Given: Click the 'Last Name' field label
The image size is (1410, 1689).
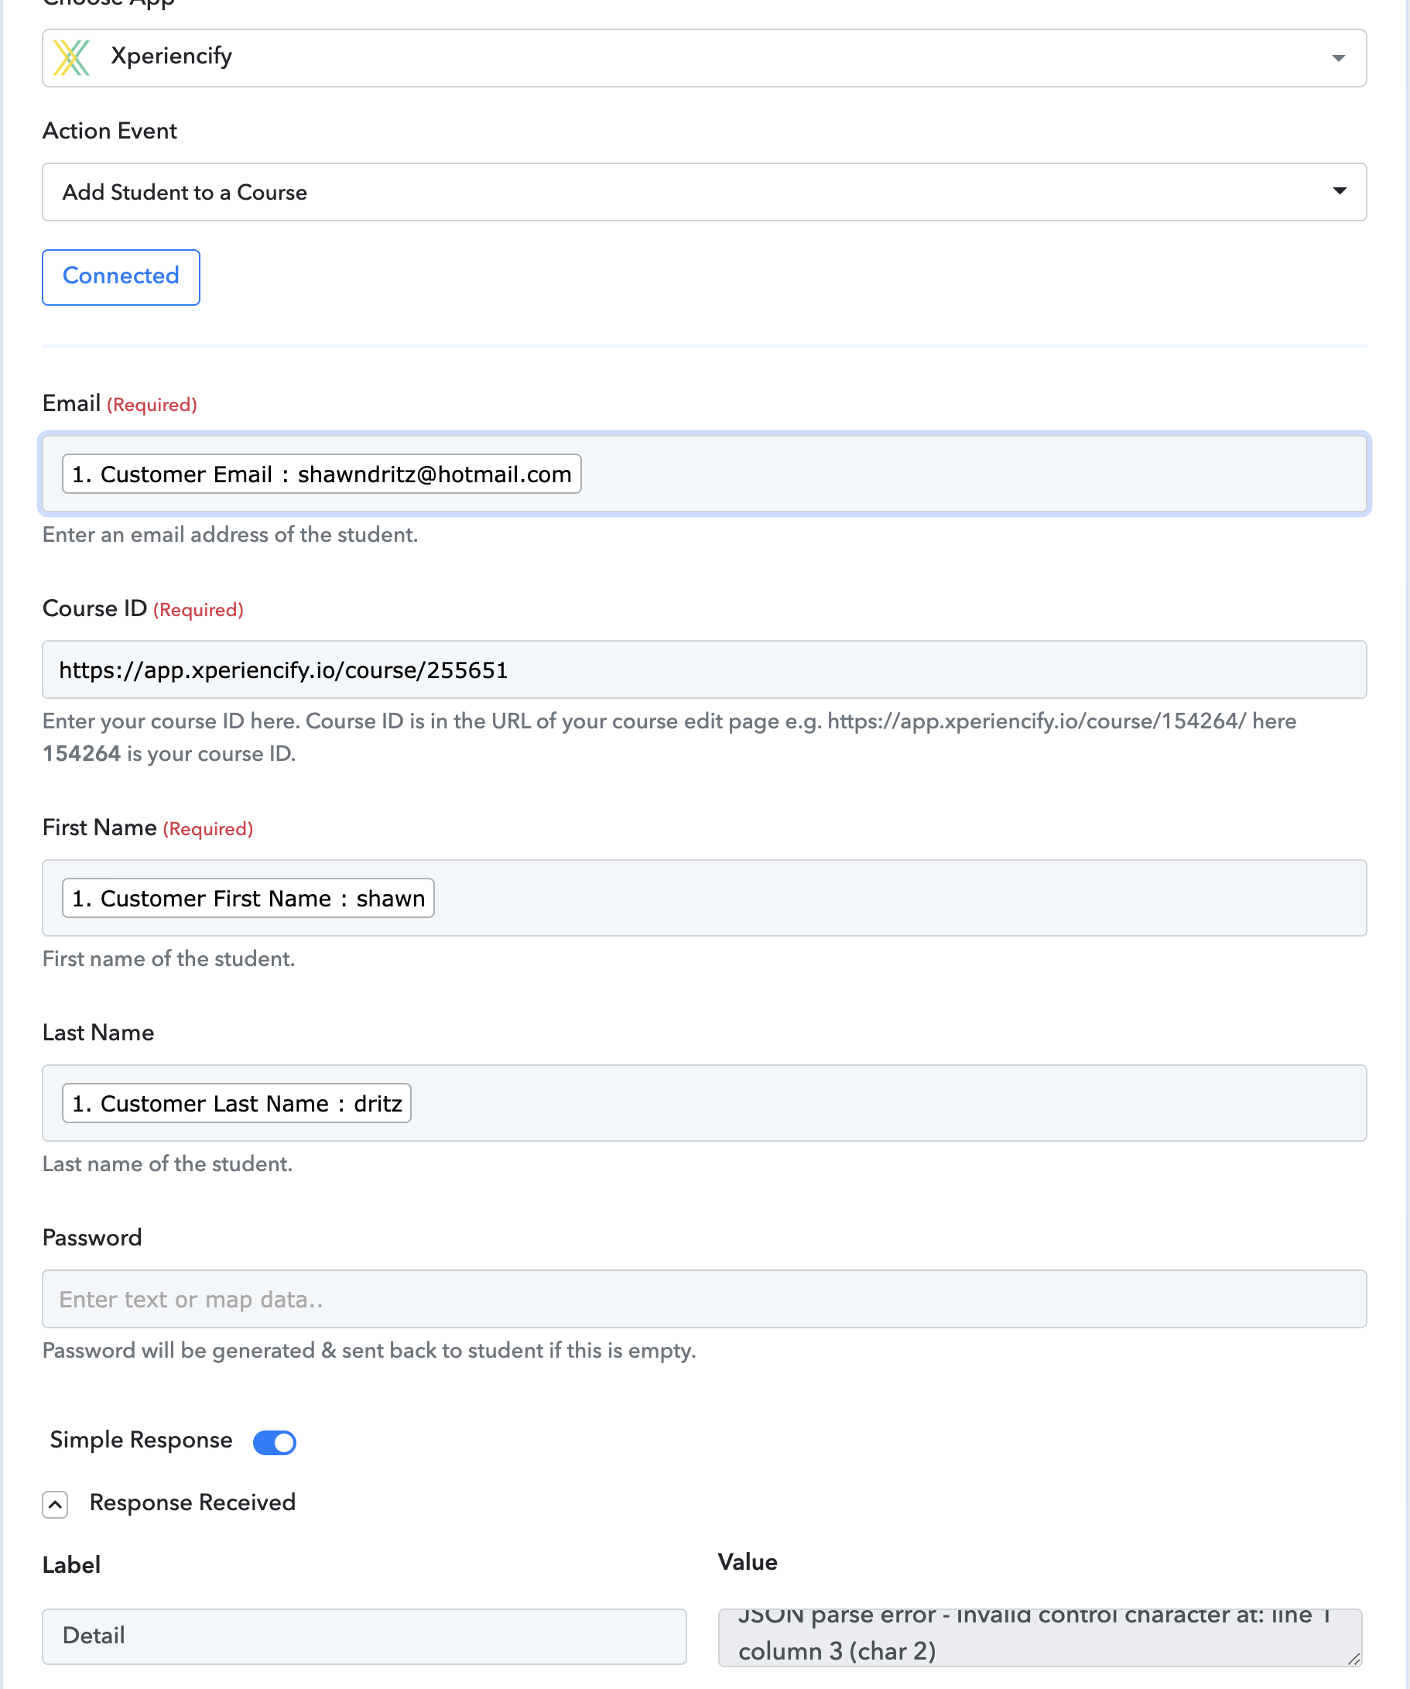Looking at the screenshot, I should point(98,1033).
